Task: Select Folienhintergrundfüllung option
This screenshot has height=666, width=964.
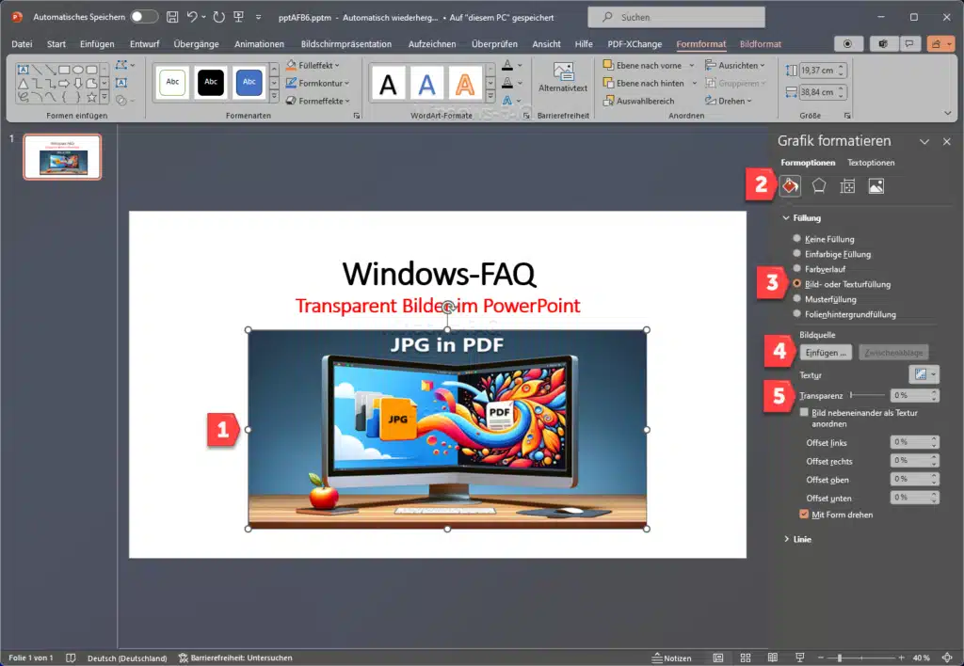Action: [796, 314]
